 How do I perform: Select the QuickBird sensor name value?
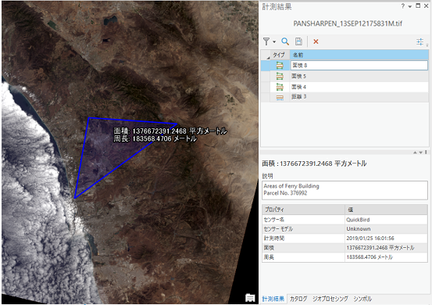click(x=358, y=220)
